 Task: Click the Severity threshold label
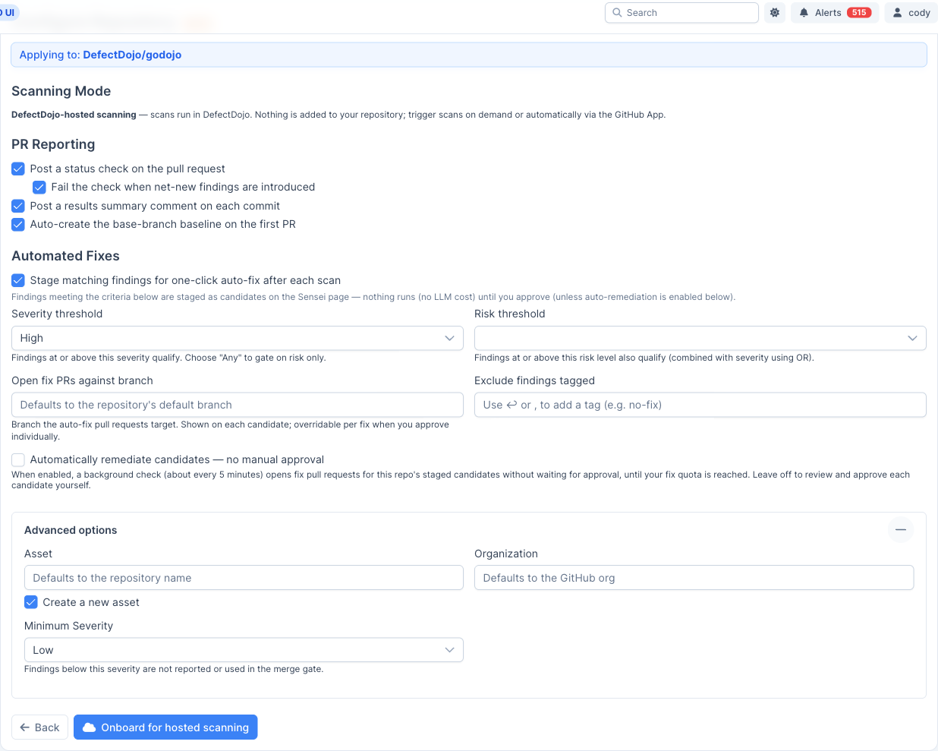click(x=57, y=314)
